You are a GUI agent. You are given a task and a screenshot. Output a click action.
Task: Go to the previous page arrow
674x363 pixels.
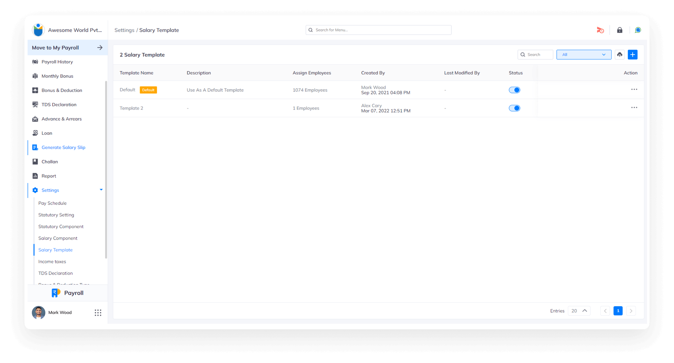click(605, 311)
